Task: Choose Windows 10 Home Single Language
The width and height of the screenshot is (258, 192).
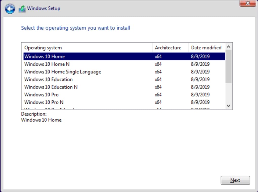Action: 62,72
